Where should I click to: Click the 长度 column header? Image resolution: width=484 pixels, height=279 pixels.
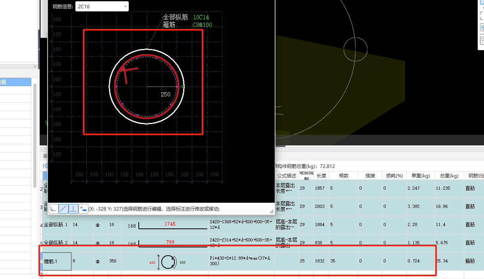tap(321, 175)
